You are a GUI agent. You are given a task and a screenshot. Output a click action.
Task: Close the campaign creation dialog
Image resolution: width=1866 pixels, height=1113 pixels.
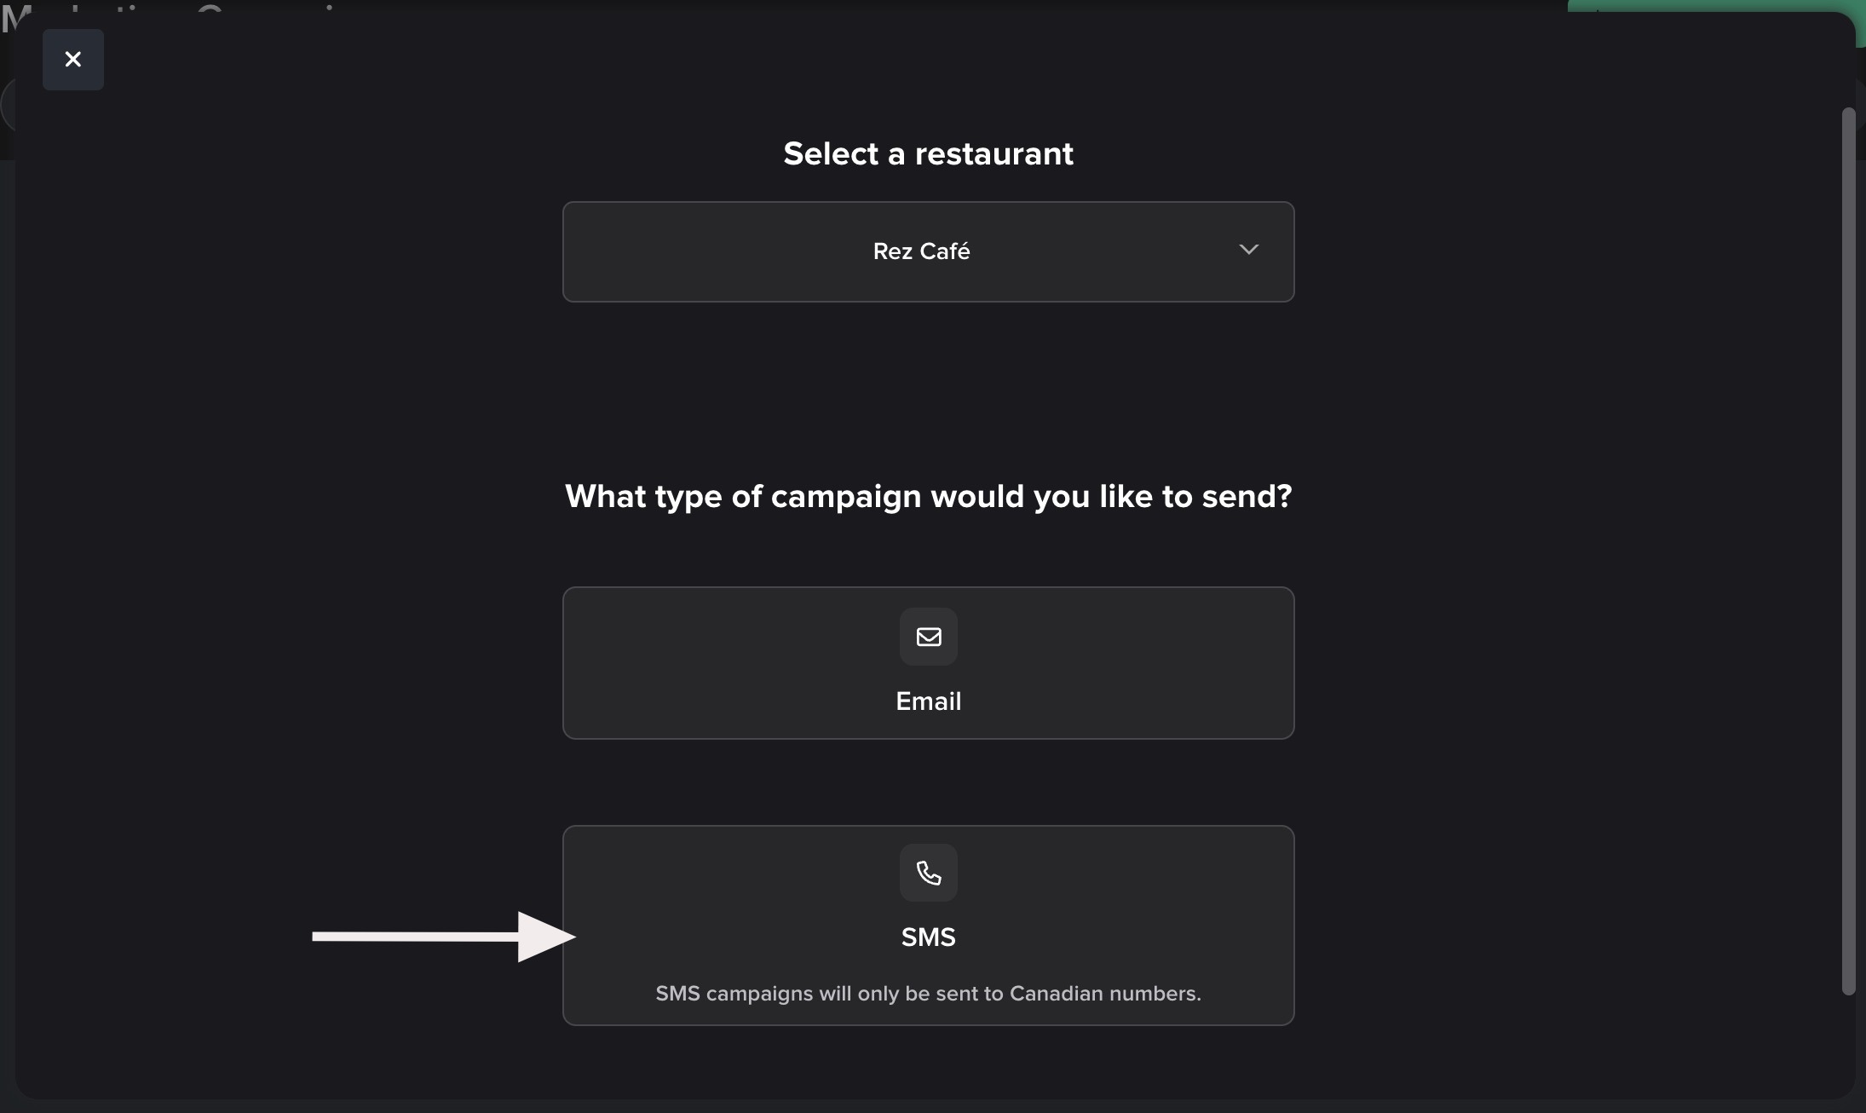point(73,60)
